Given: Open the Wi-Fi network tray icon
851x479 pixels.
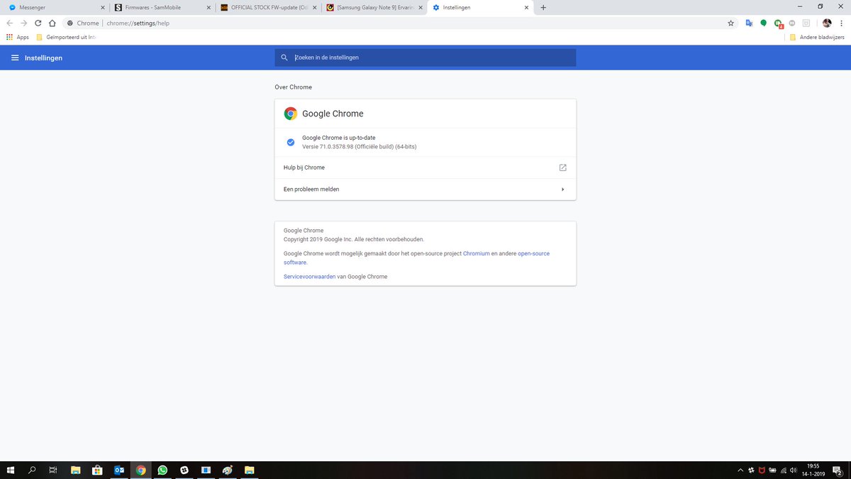Looking at the screenshot, I should click(783, 470).
